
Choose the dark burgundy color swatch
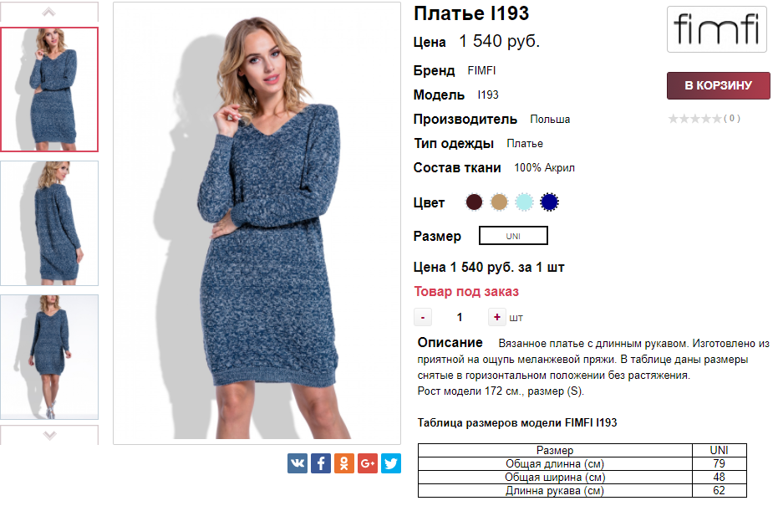475,202
